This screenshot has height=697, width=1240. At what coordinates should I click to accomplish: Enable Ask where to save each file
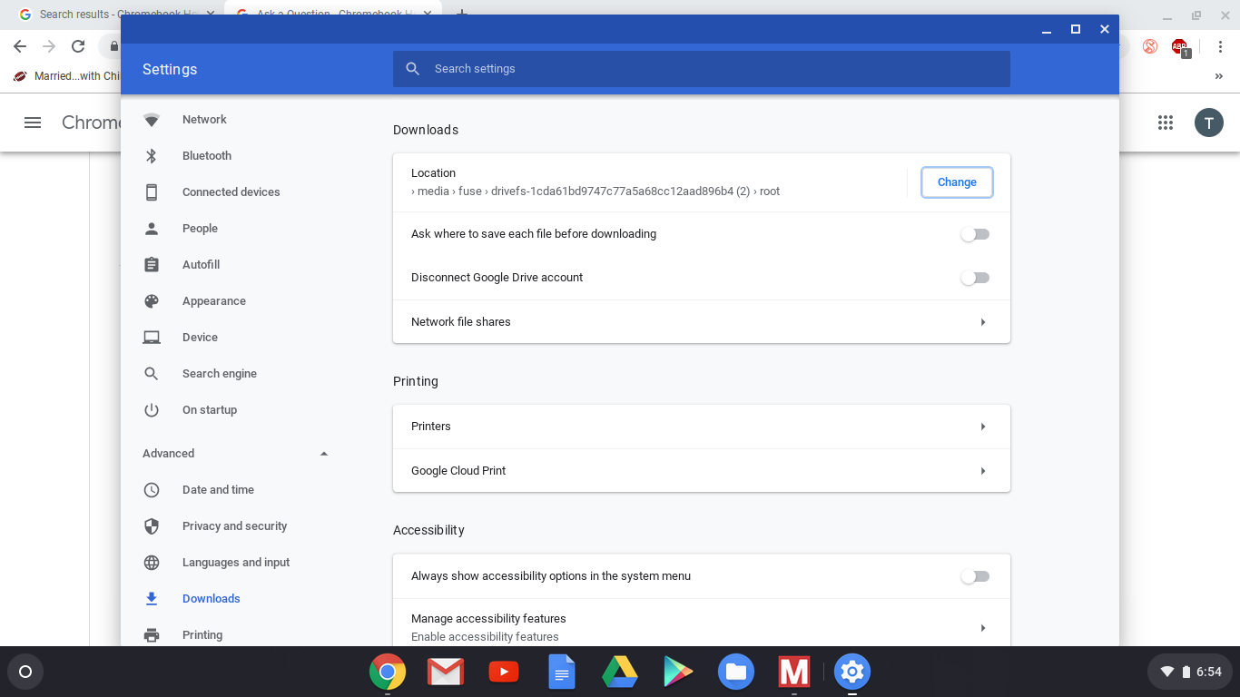pos(975,234)
